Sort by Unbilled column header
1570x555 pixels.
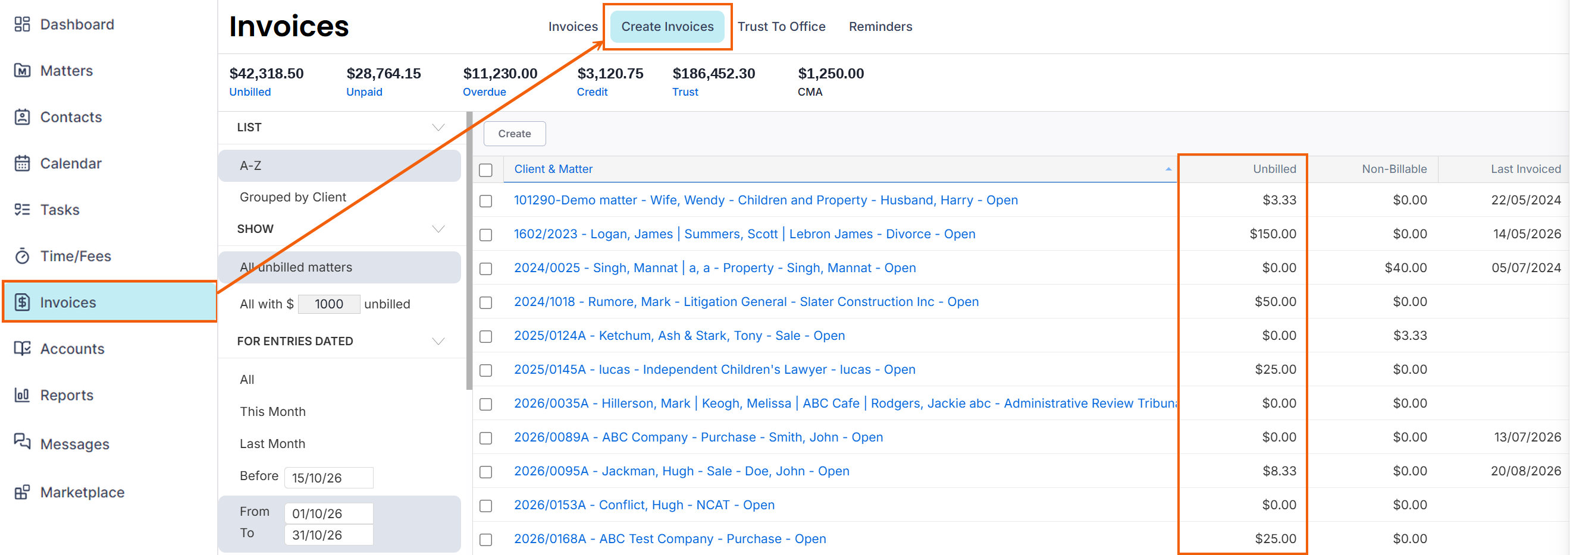coord(1274,169)
